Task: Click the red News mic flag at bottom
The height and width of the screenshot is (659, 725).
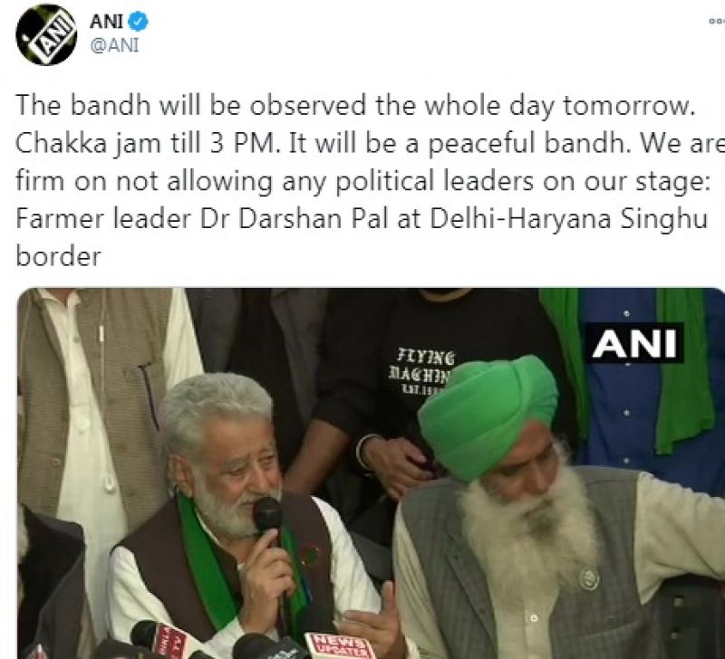Action: pyautogui.click(x=340, y=645)
